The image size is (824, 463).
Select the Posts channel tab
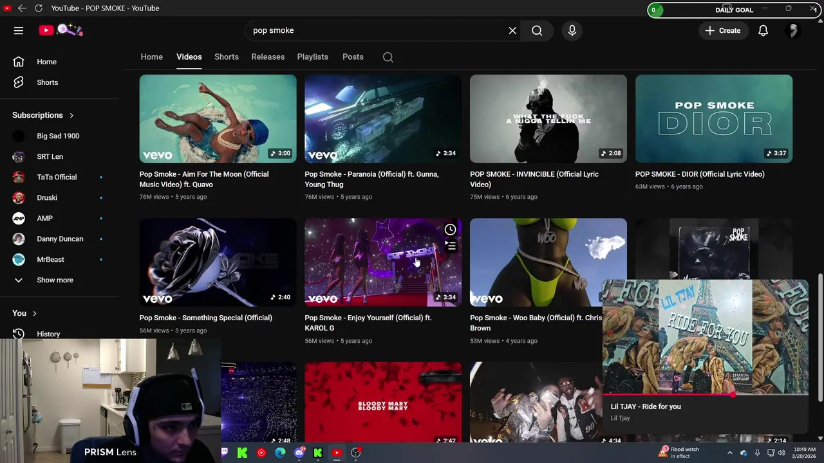[353, 57]
